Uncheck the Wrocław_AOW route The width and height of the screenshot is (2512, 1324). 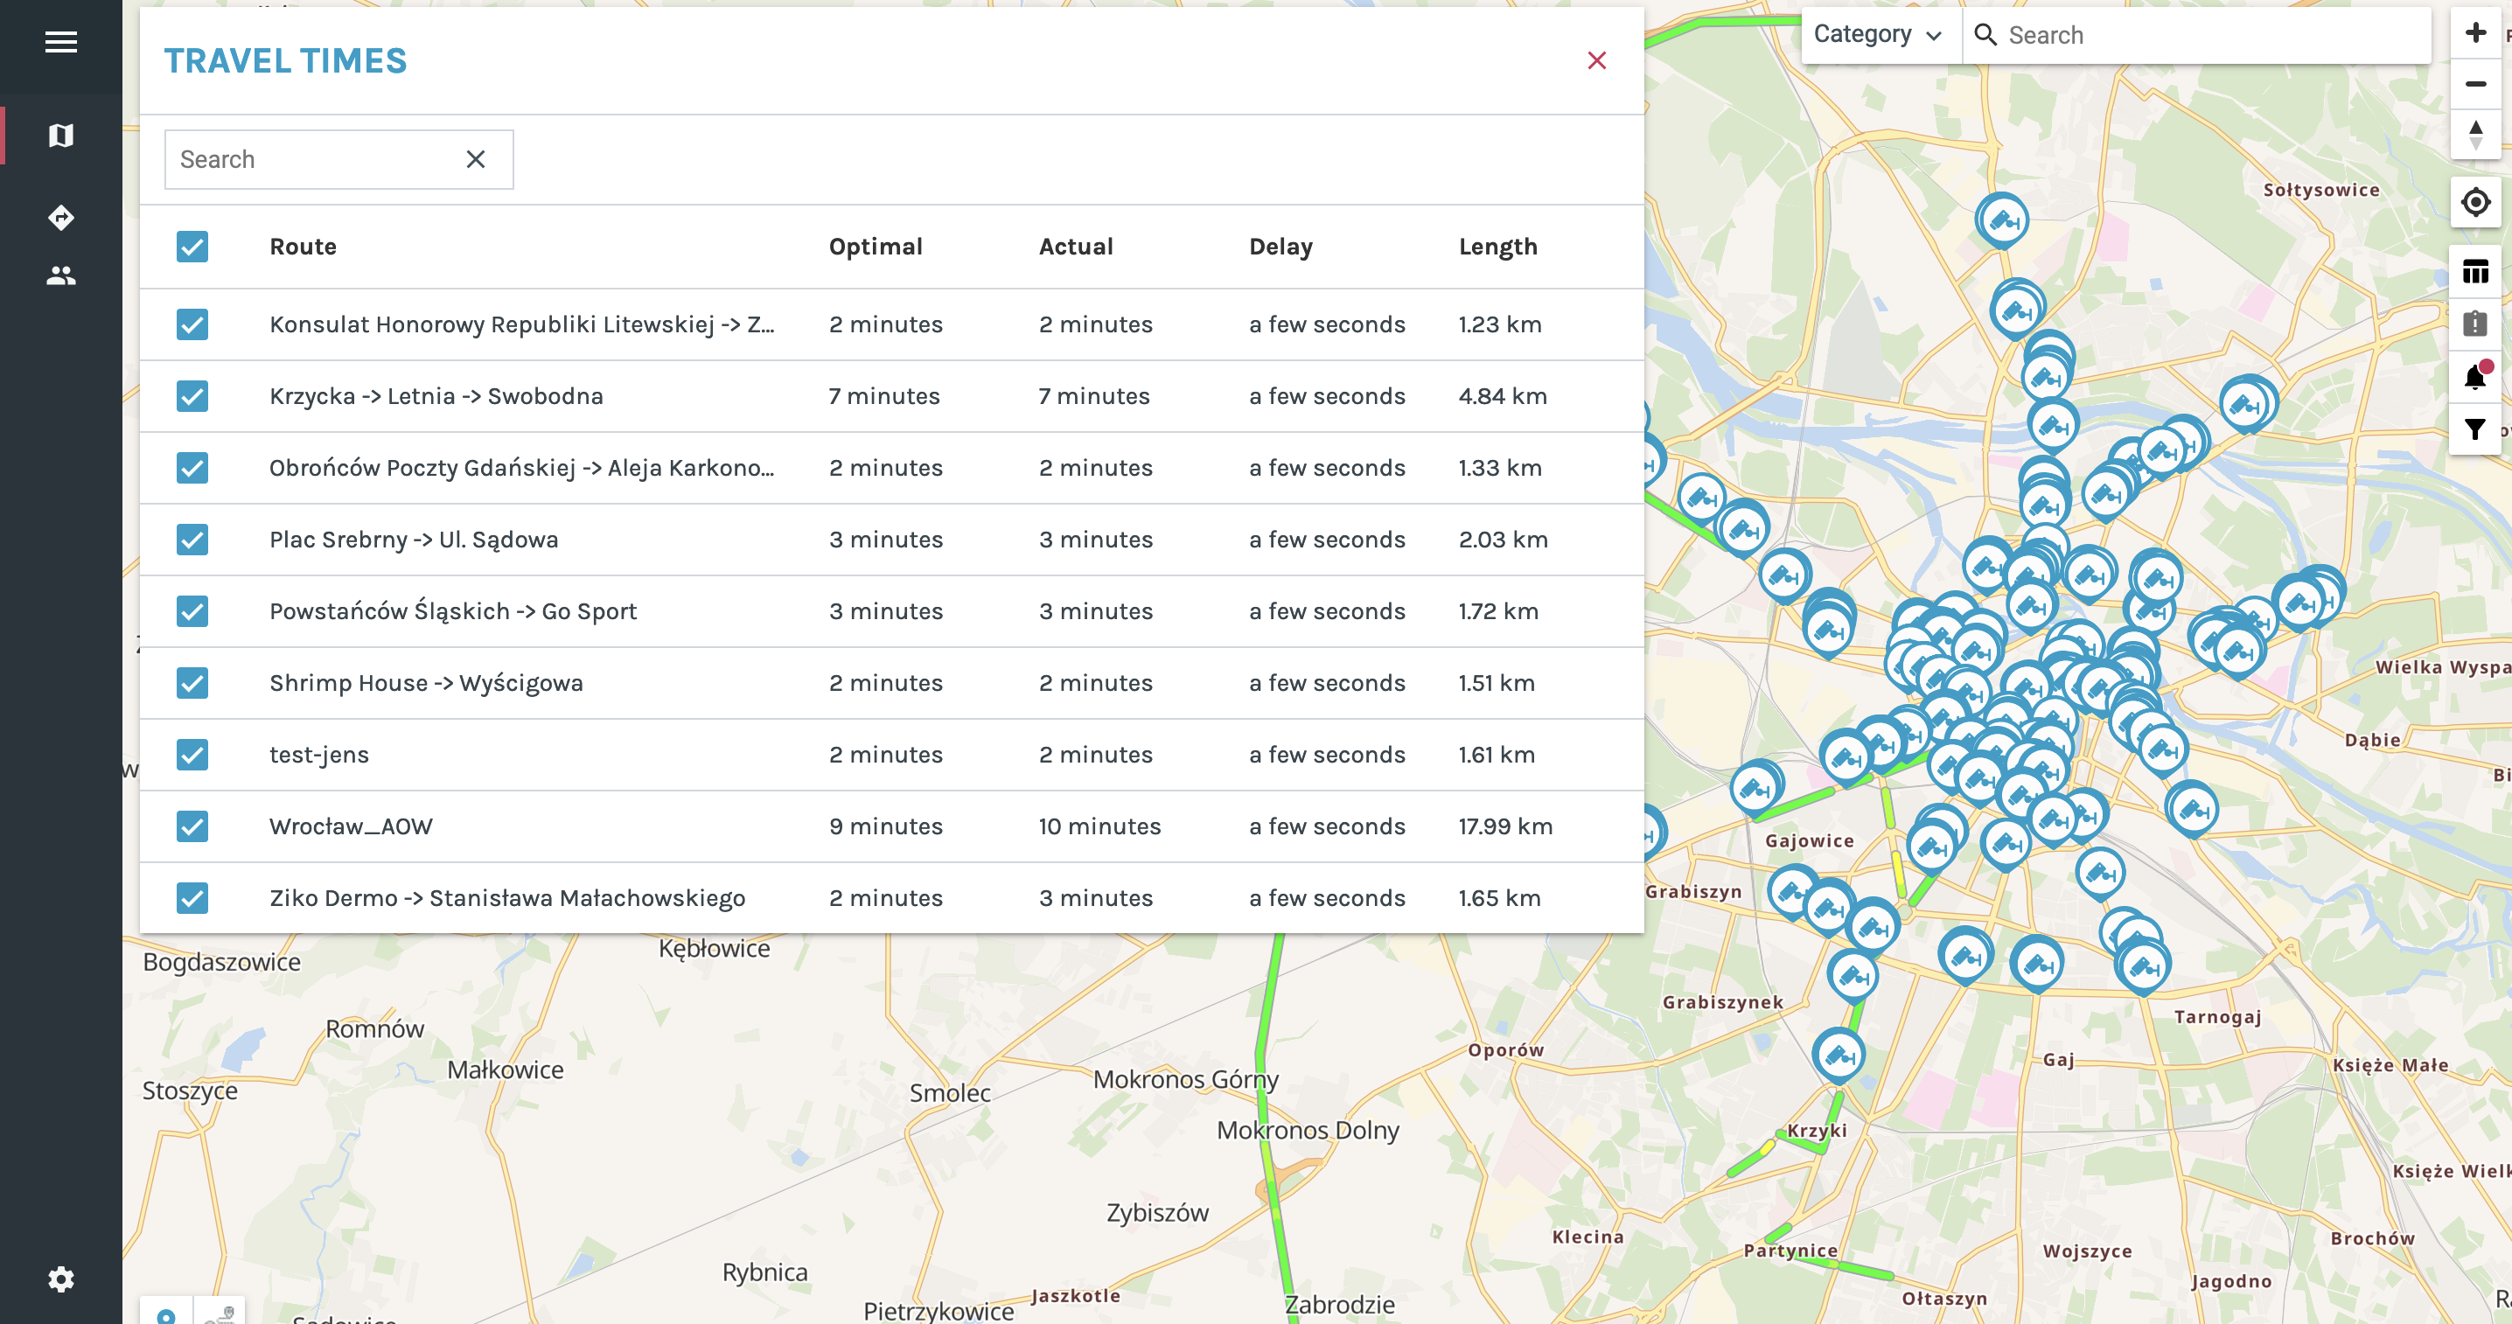click(192, 826)
